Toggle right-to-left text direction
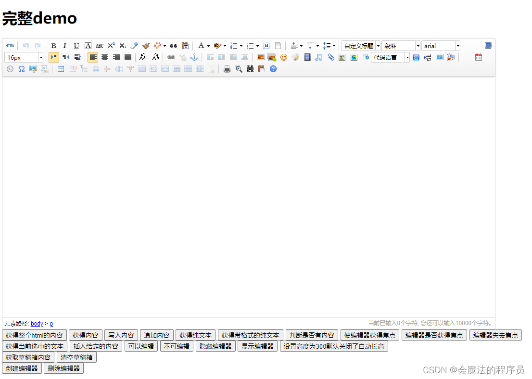Viewport: 532px width, 379px height. 66,57
